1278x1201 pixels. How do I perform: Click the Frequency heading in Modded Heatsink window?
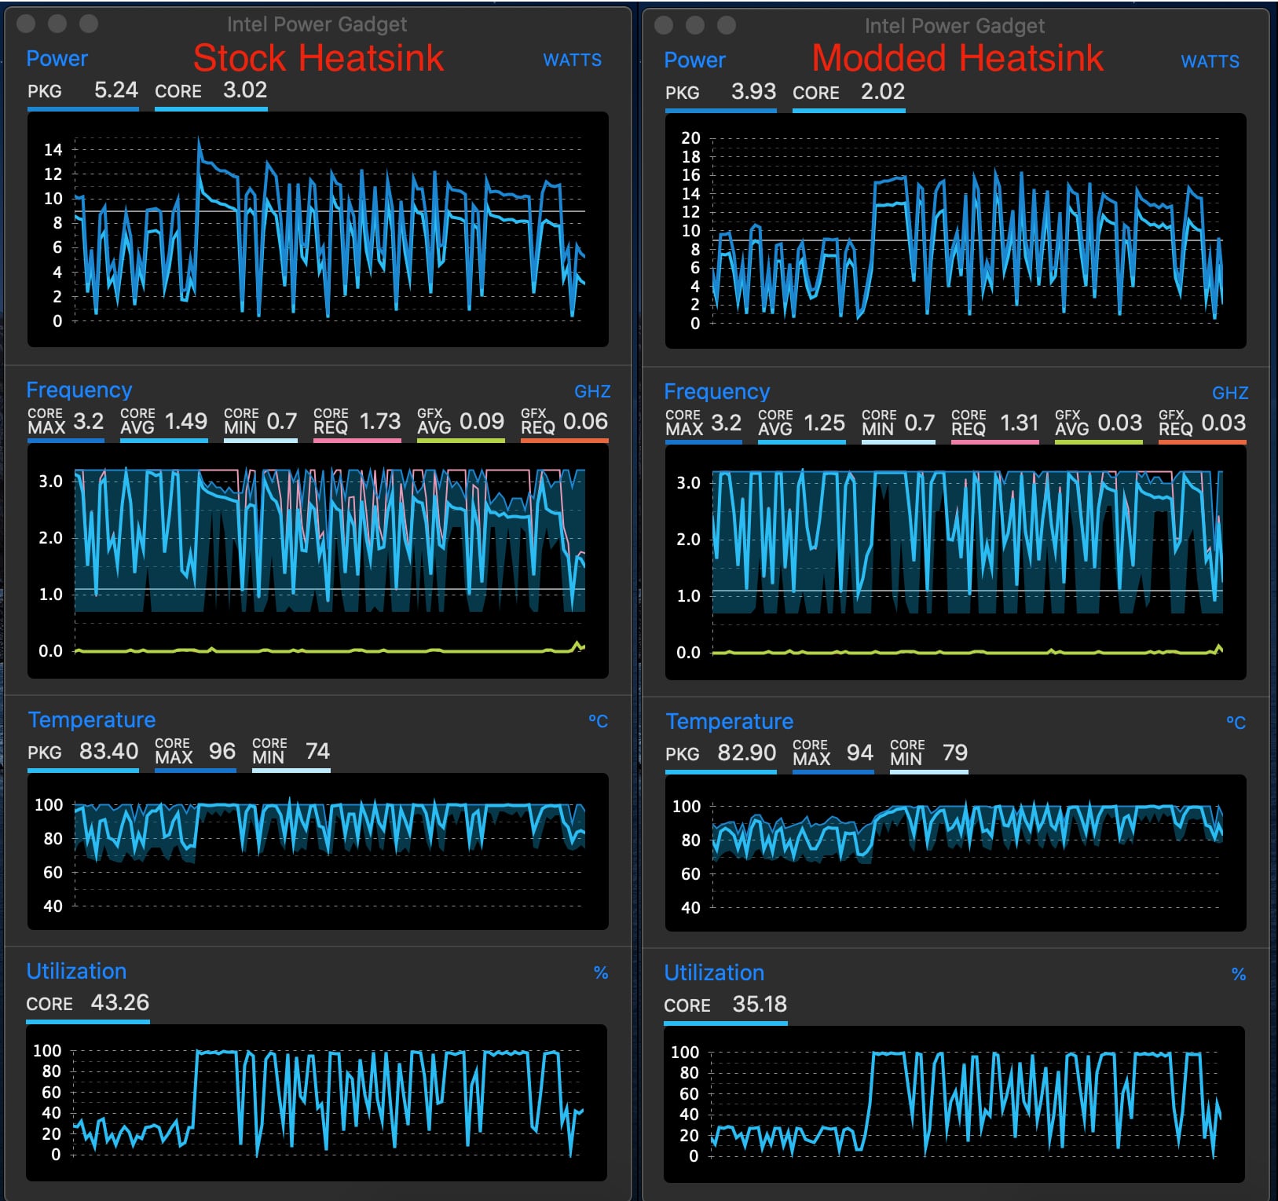point(717,392)
